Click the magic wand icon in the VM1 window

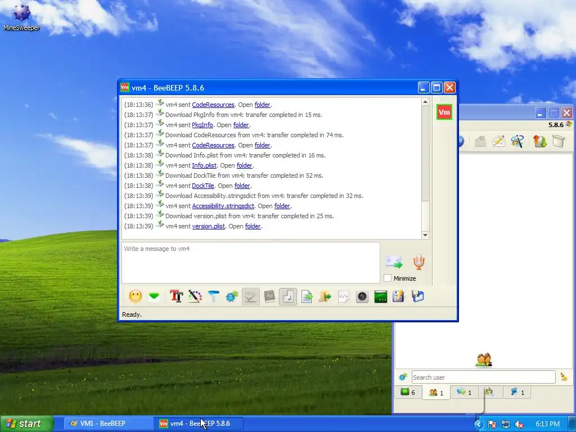[517, 141]
